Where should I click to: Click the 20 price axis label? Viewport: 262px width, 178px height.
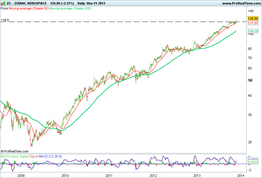pos(250,142)
